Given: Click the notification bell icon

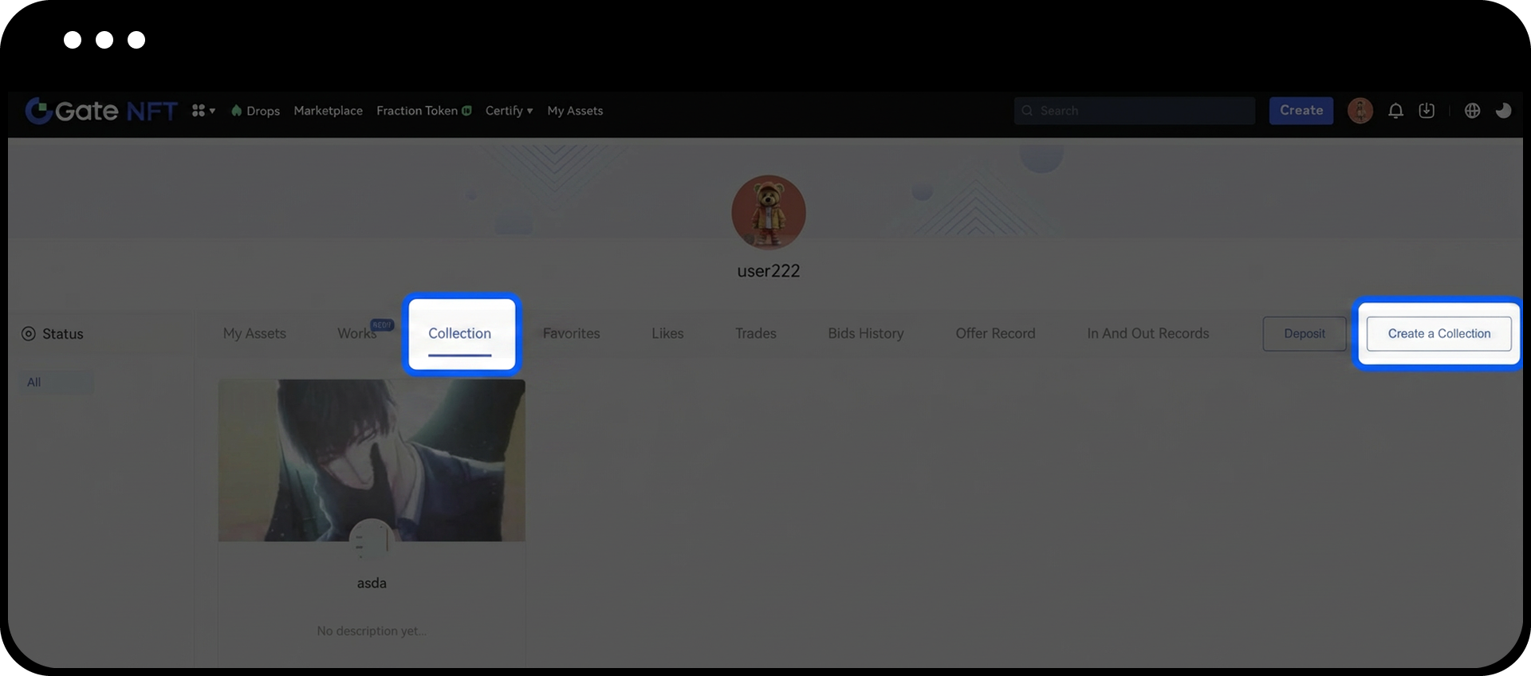Looking at the screenshot, I should click(1395, 111).
